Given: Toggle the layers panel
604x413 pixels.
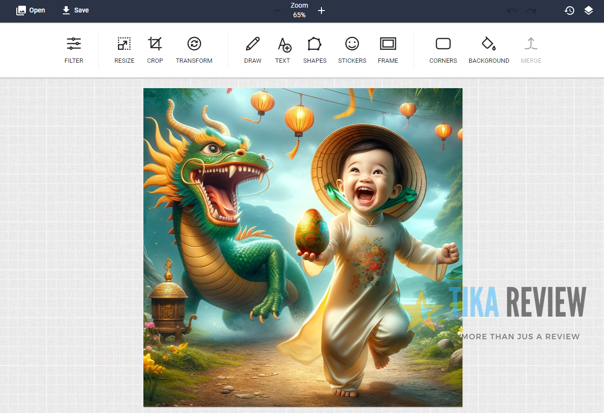Looking at the screenshot, I should tap(589, 11).
